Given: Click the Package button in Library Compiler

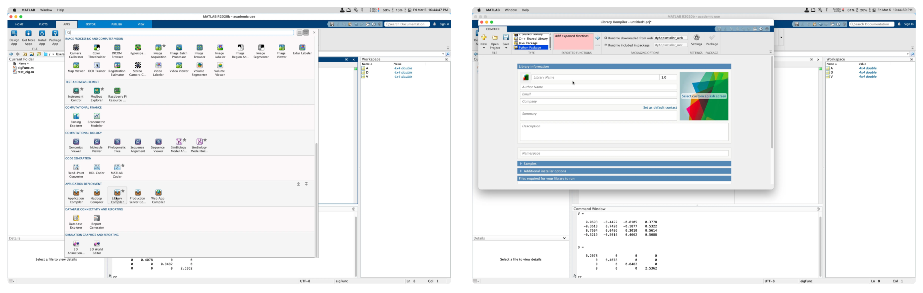Looking at the screenshot, I should pos(712,40).
